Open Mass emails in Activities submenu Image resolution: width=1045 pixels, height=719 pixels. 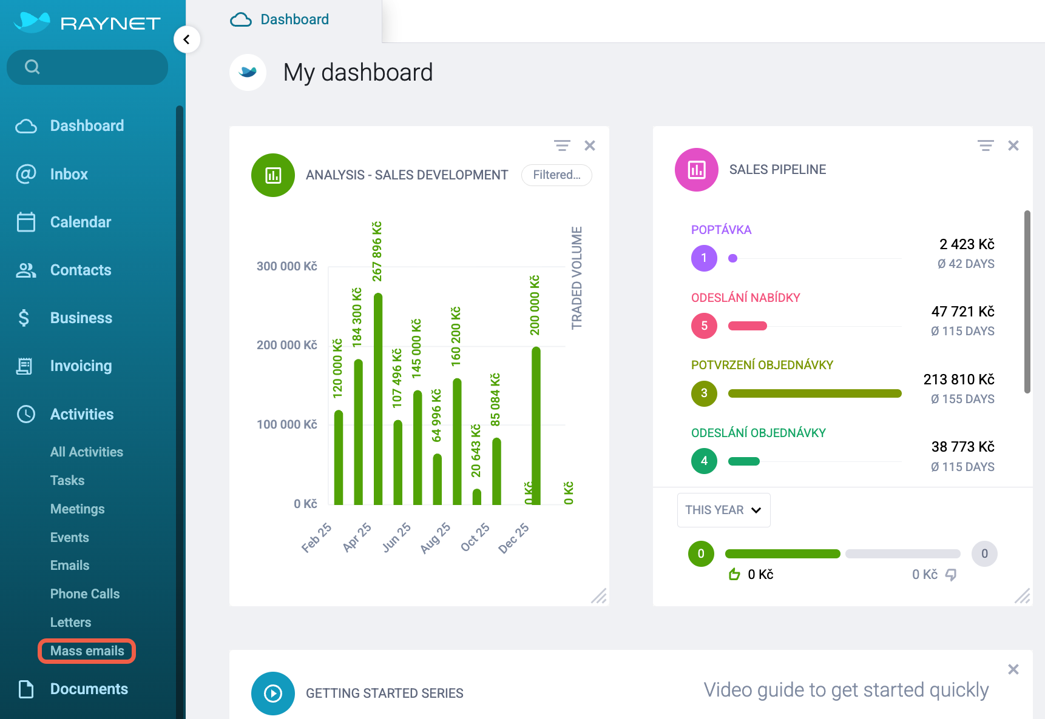[87, 651]
